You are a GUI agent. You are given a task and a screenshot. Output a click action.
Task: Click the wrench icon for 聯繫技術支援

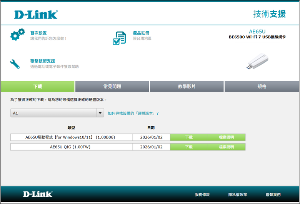point(15,64)
